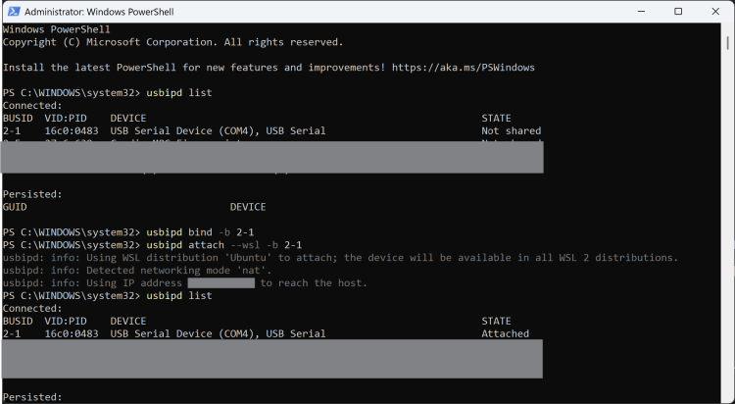Click the 'Attached' state text
The width and height of the screenshot is (735, 404).
pos(505,334)
